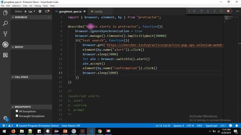Click Ln 13, Col 25 indicator
The height and width of the screenshot is (135, 241).
tap(163, 126)
